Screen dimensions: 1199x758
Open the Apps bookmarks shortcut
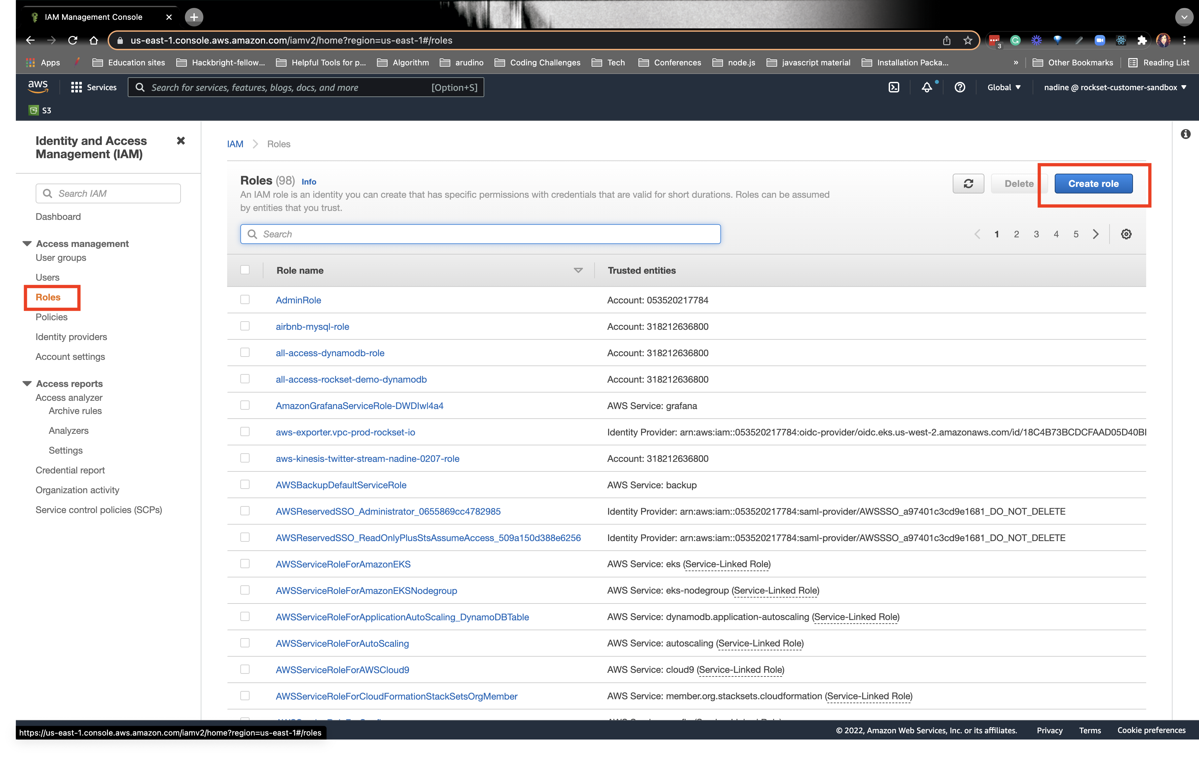(43, 62)
